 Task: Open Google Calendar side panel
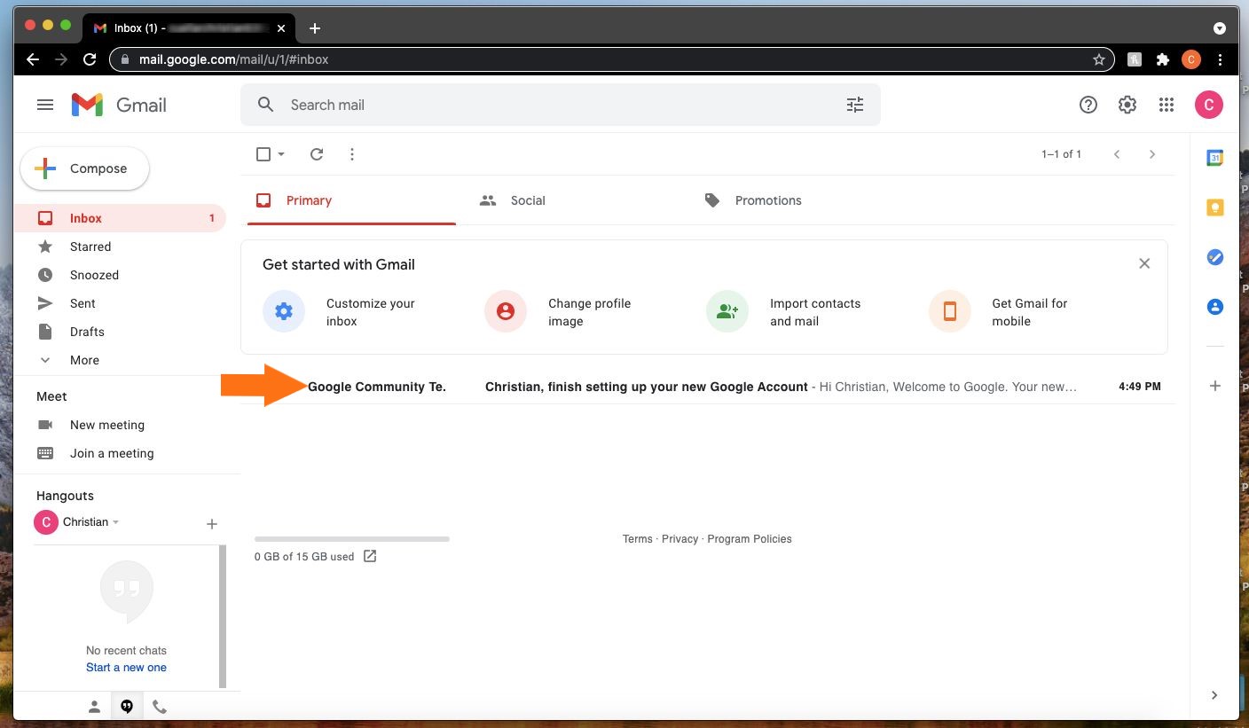(x=1215, y=158)
